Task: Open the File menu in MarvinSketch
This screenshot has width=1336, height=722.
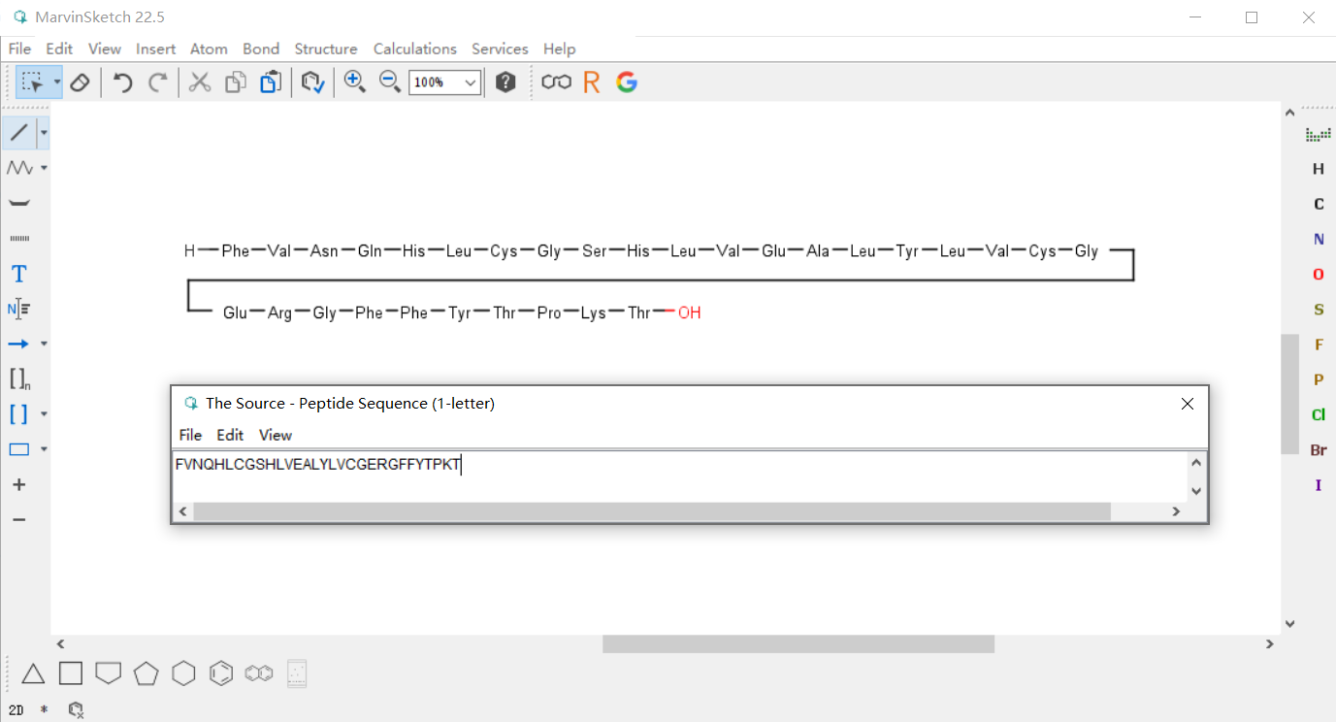Action: pyautogui.click(x=19, y=49)
